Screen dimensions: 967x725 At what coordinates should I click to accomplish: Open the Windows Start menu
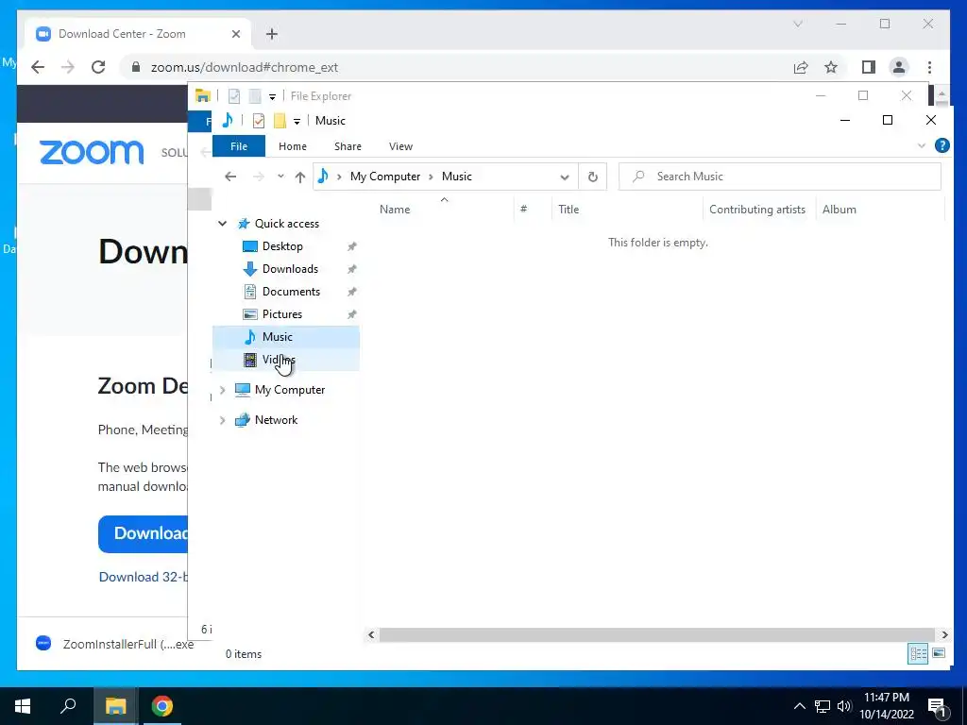23,706
